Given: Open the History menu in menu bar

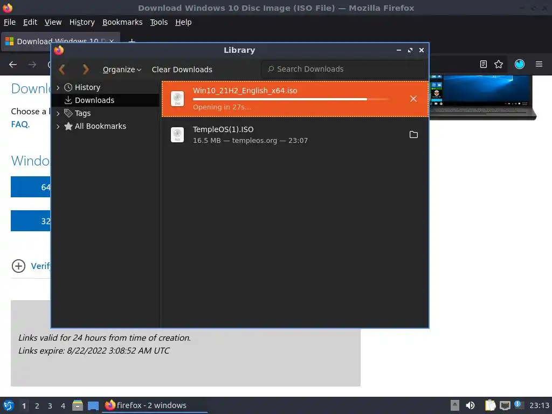Looking at the screenshot, I should (x=82, y=22).
